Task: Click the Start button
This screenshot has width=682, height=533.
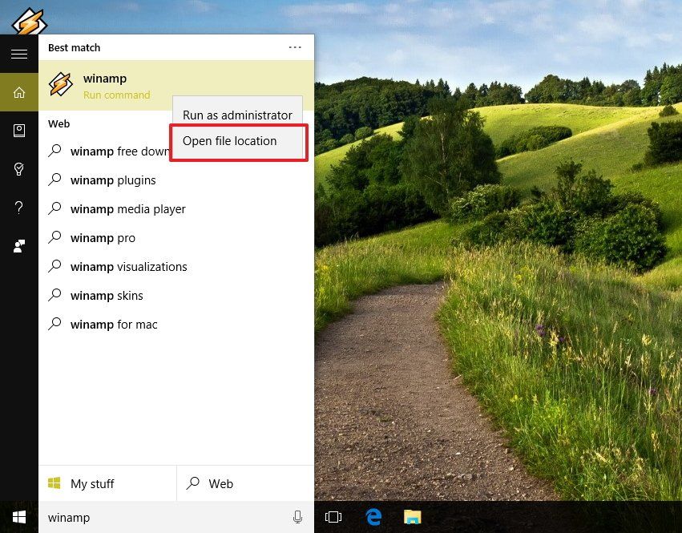Action: tap(18, 517)
